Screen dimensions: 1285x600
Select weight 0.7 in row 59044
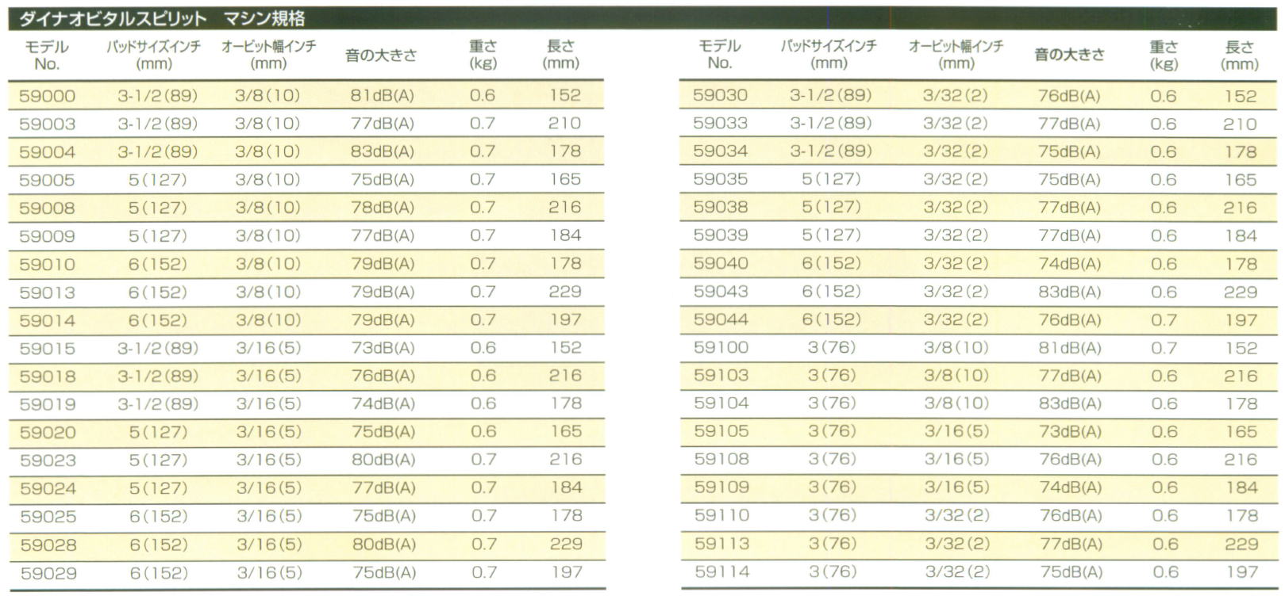[x=1164, y=319]
